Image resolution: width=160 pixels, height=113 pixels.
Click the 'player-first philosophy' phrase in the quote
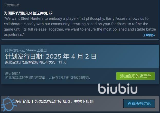pyautogui.click(x=86, y=18)
